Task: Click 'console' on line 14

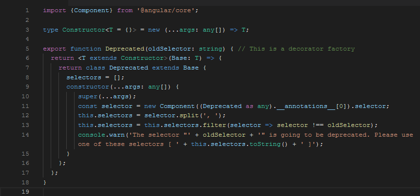Action: tap(92, 135)
